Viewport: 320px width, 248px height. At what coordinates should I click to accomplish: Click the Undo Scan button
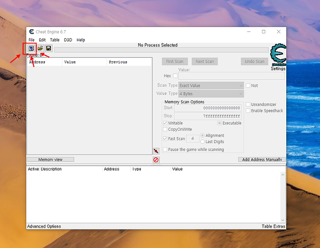(x=255, y=62)
